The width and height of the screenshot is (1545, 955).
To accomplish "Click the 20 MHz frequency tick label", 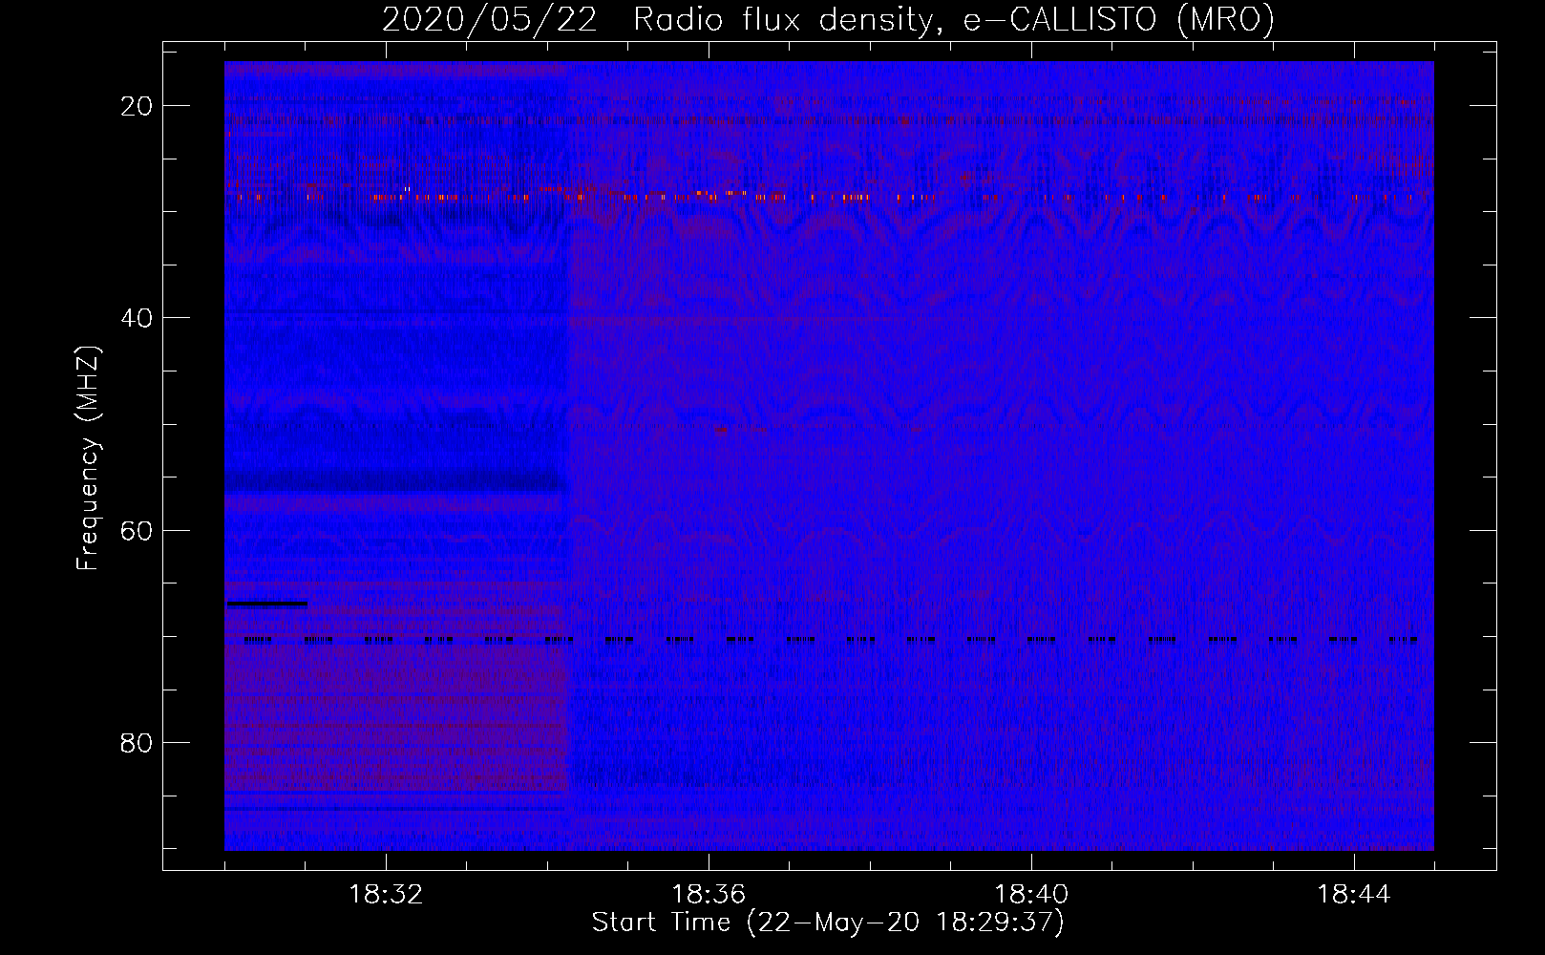I will pos(137,106).
